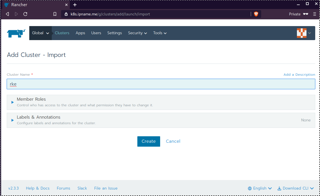Go back using browser back arrow
Viewport: 320px width, 196px height.
click(x=7, y=14)
